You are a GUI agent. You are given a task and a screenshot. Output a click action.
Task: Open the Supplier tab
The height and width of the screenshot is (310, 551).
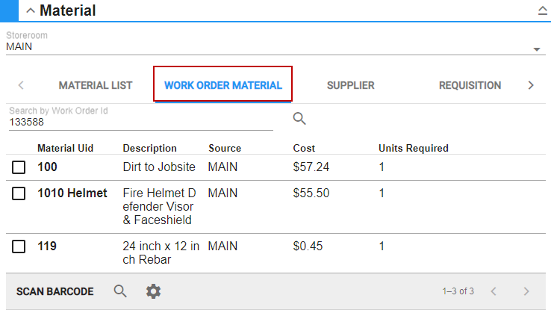[x=350, y=85]
